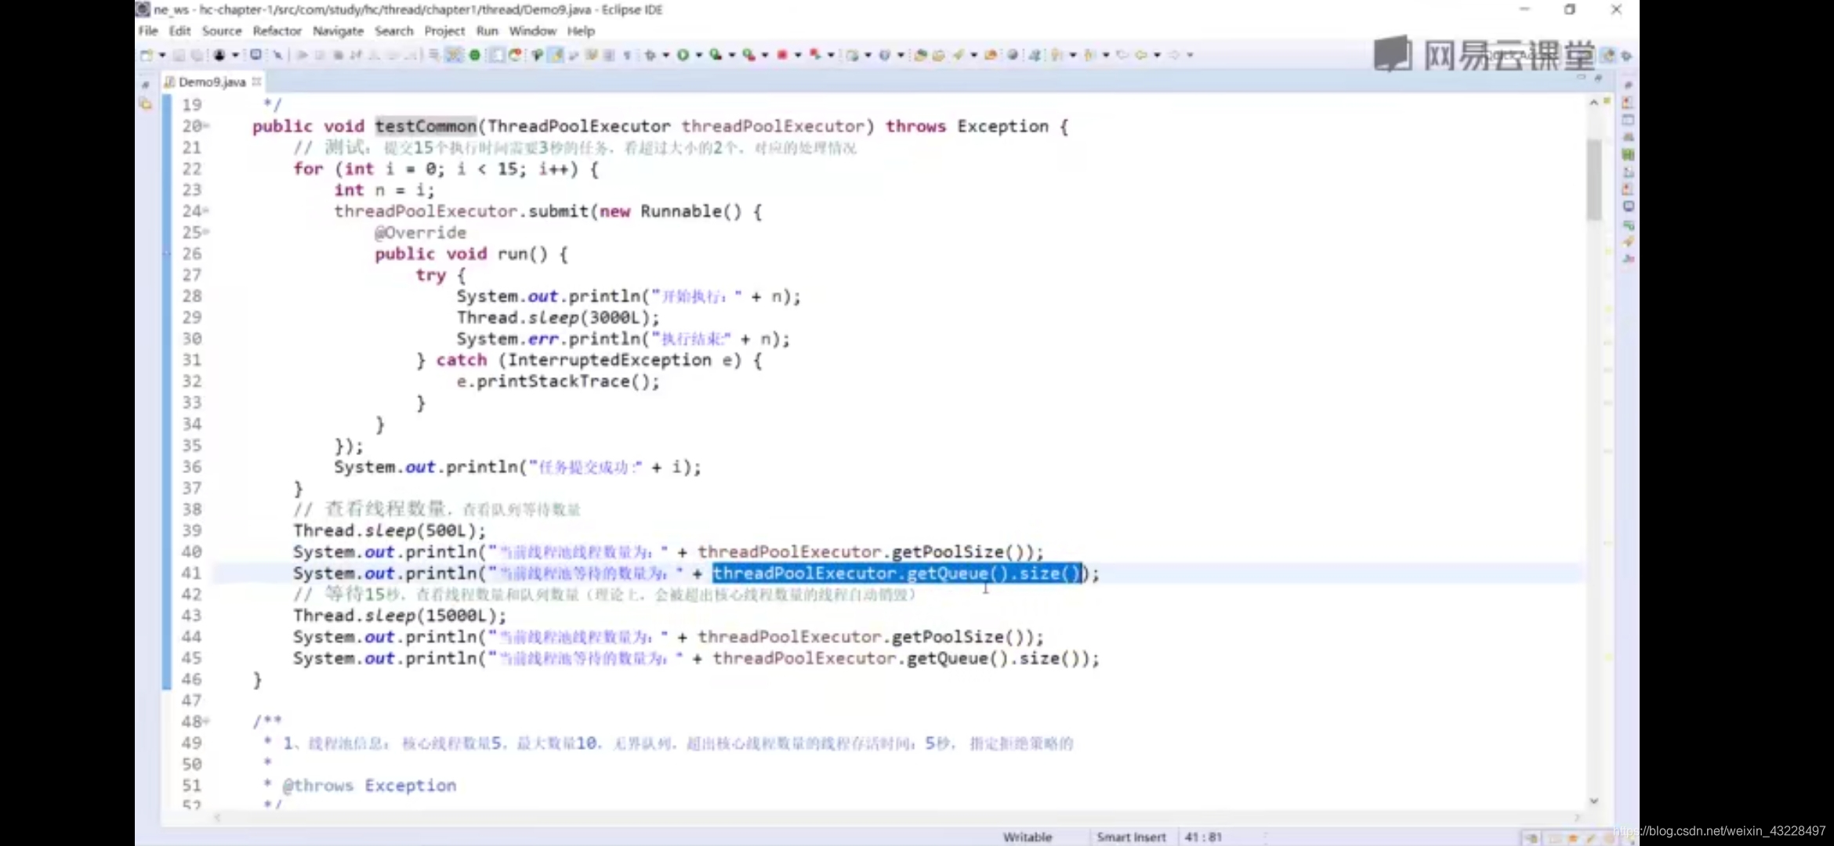Click the topmost icon in the right side trim
1834x846 pixels.
(x=1628, y=85)
